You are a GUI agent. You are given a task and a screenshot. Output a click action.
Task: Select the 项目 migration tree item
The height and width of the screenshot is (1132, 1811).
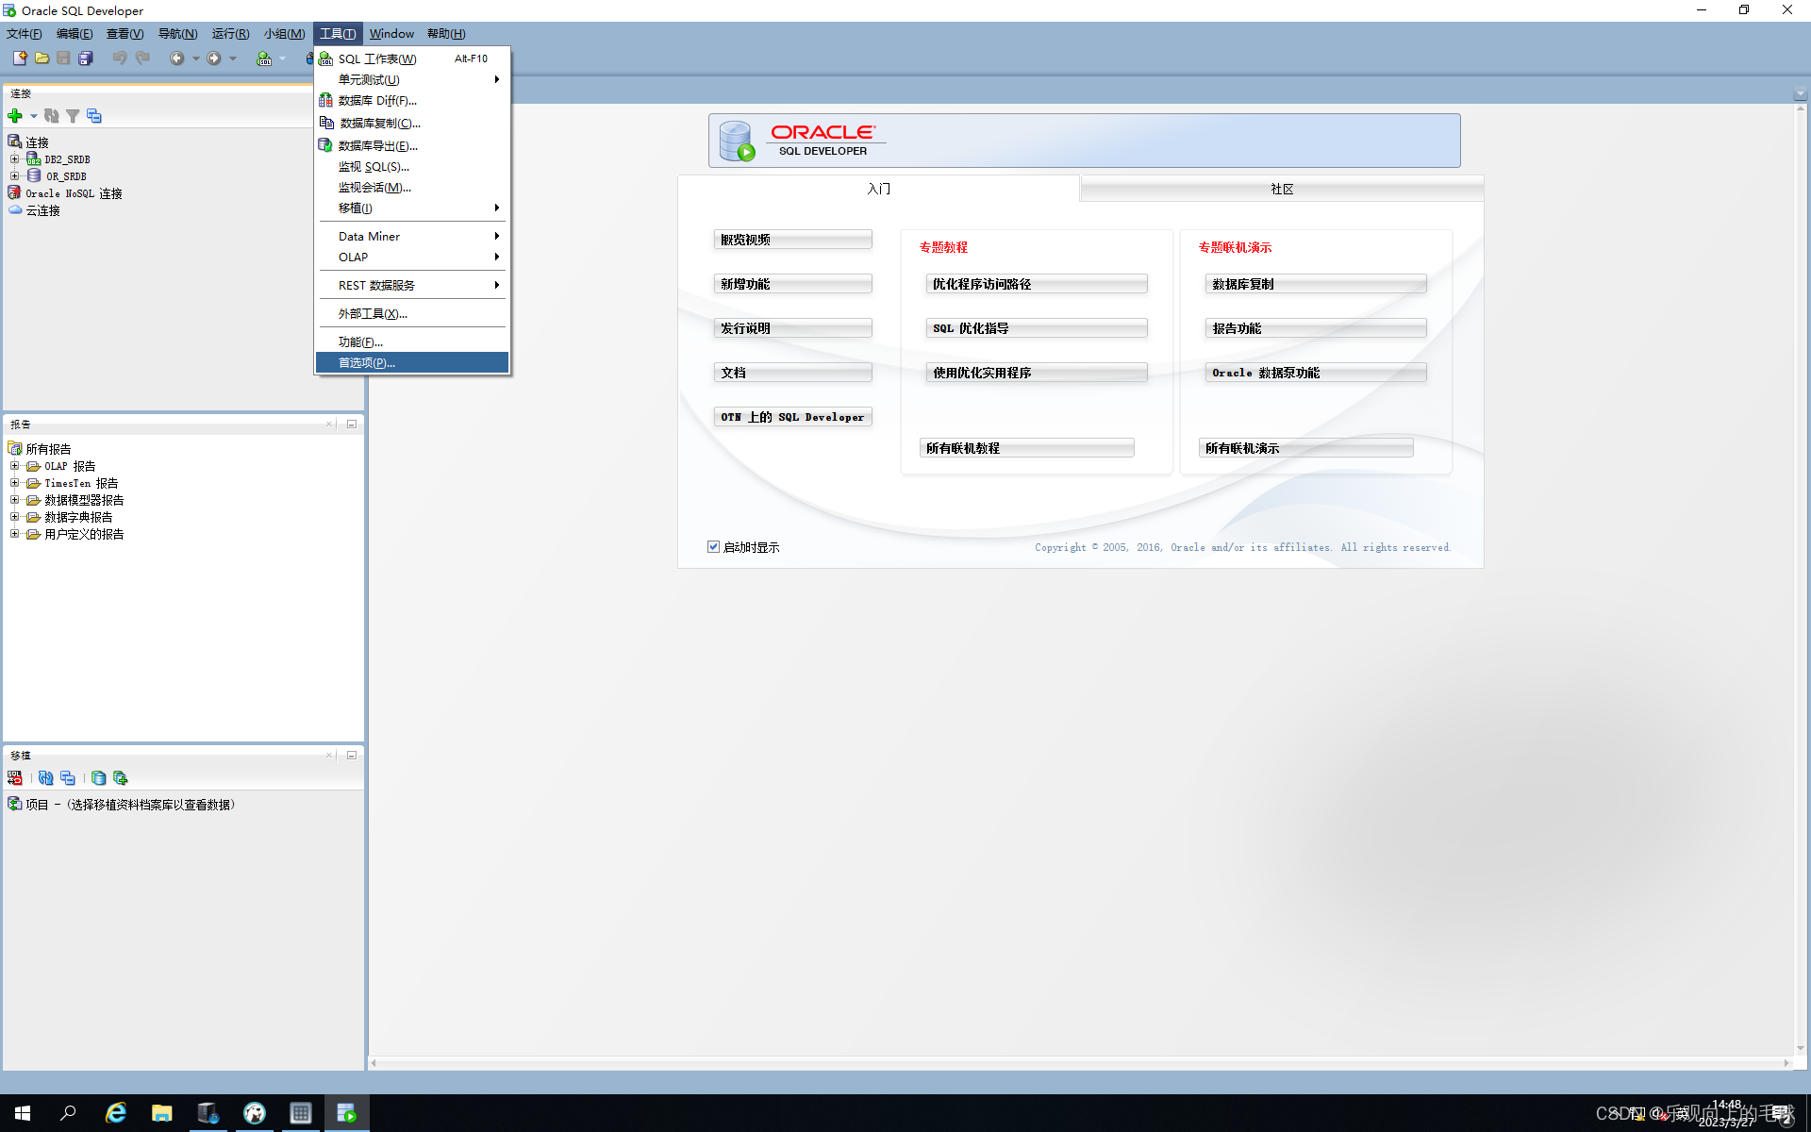[x=130, y=805]
